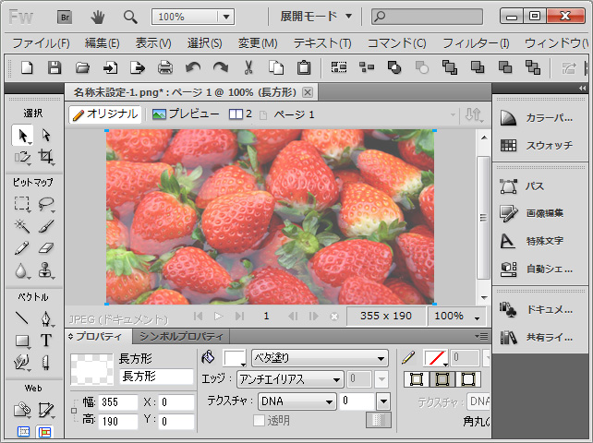Open the 編集(E) menu

pos(103,43)
